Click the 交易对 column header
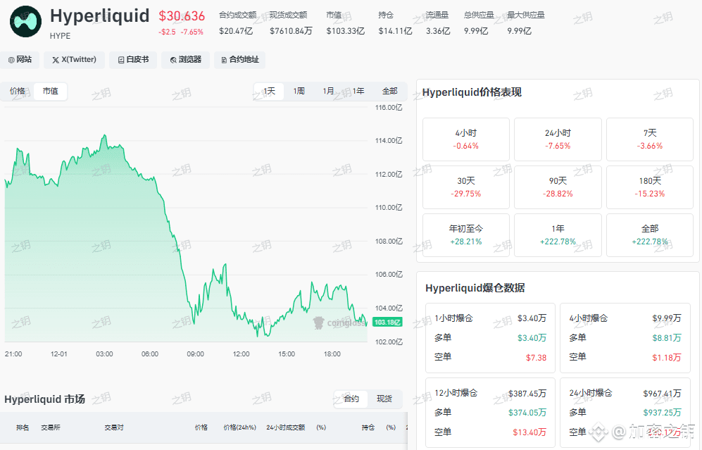This screenshot has height=450, width=702. click(x=114, y=427)
